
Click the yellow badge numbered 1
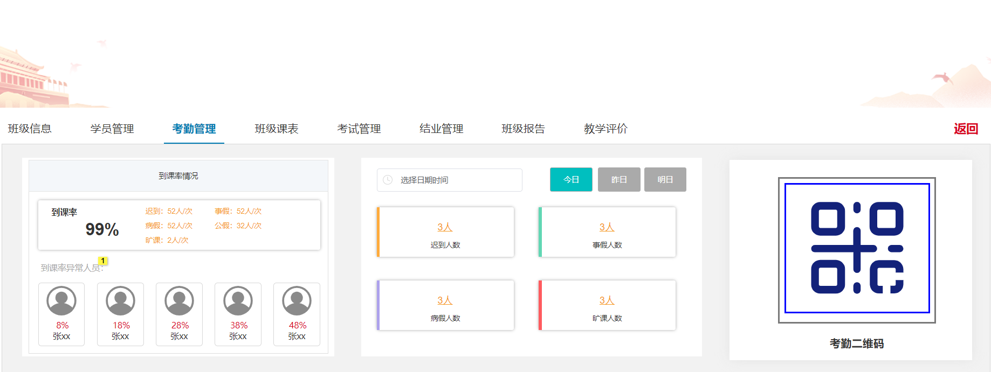[103, 261]
